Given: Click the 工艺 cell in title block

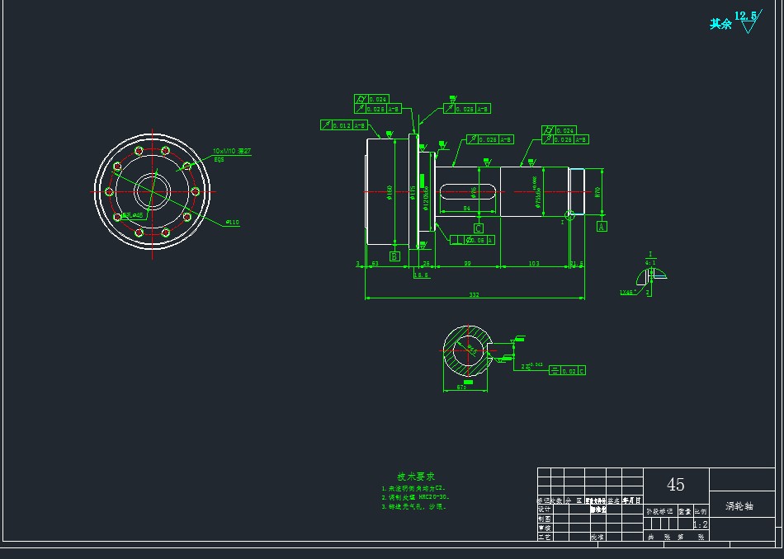Looking at the screenshot, I should click(544, 537).
